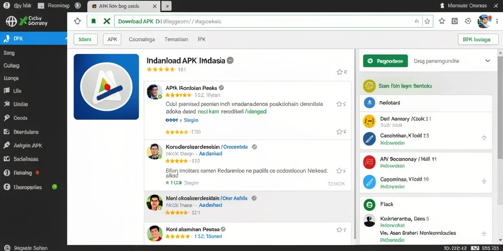Select the DPK item in sidebar
This screenshot has height=251, width=503.
33,38
